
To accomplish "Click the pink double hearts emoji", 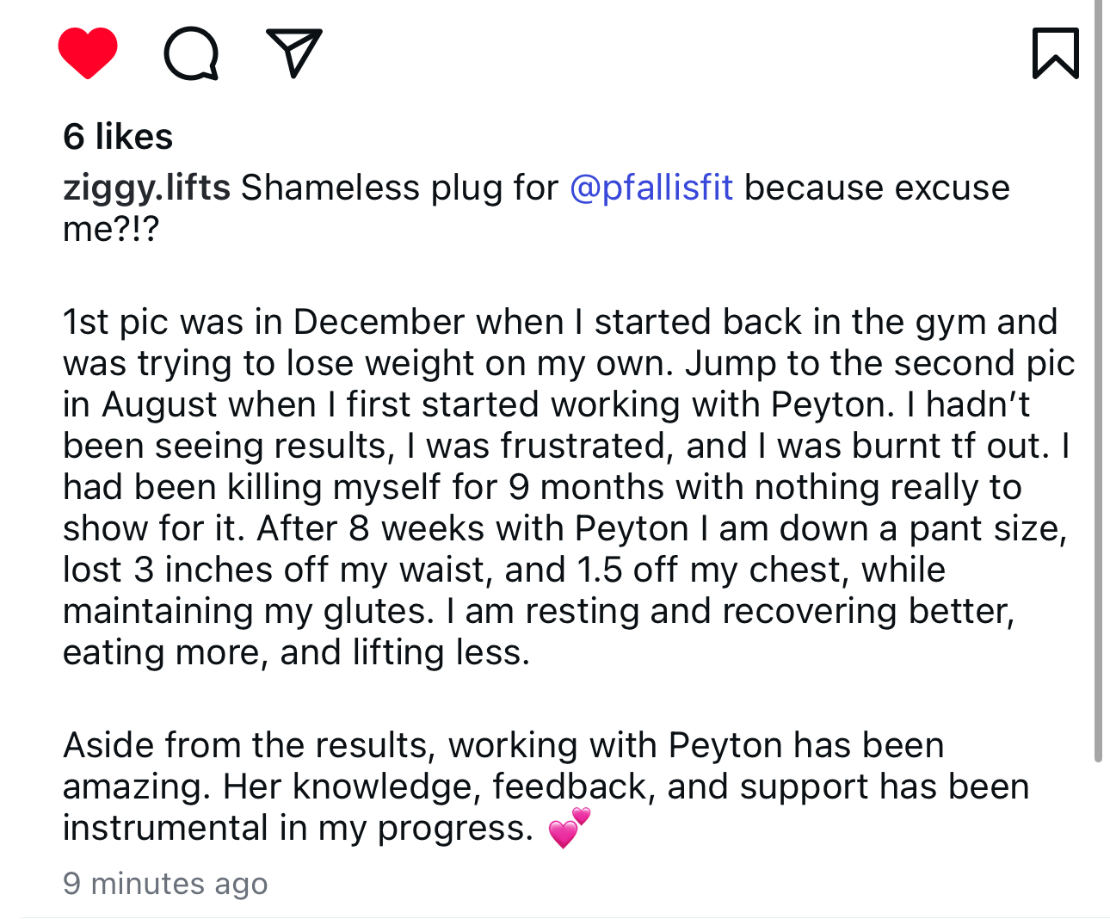I will (570, 828).
